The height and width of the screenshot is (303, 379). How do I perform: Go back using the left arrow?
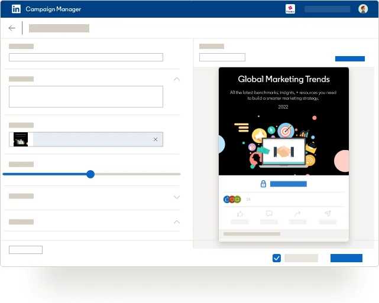tap(12, 28)
